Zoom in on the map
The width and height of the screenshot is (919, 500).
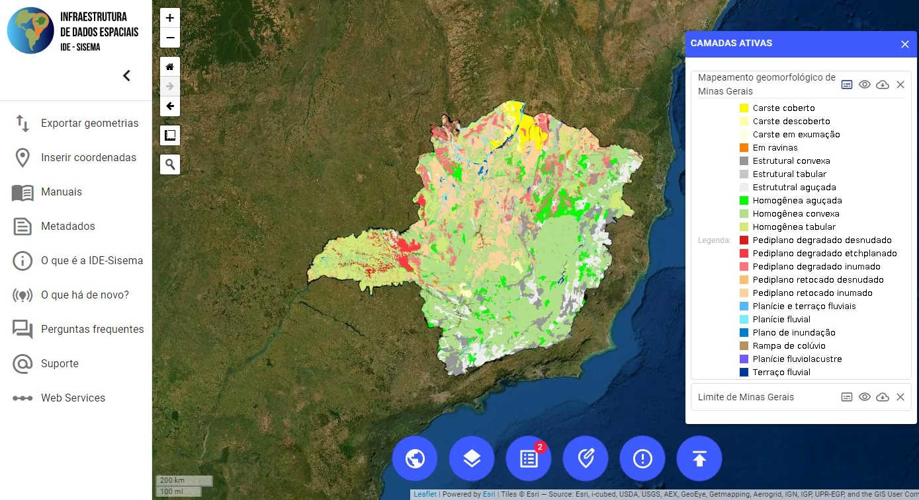click(x=170, y=18)
